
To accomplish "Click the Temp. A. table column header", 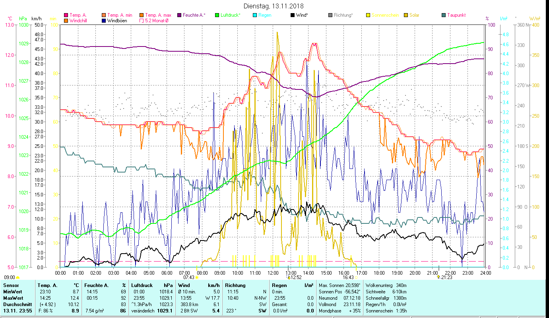I will coord(48,285).
